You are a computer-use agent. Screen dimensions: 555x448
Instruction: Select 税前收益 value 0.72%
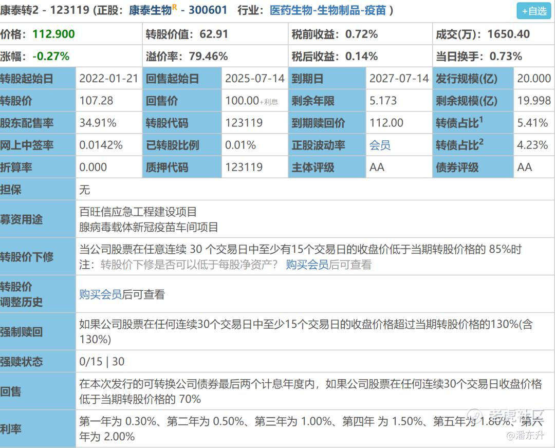pos(361,34)
